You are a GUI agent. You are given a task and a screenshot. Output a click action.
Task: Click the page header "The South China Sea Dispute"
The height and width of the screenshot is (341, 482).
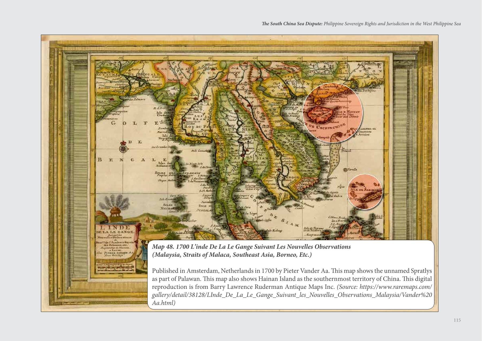point(292,24)
